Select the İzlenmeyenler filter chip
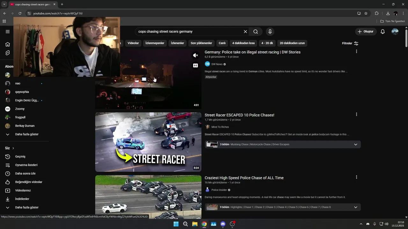 click(x=155, y=43)
